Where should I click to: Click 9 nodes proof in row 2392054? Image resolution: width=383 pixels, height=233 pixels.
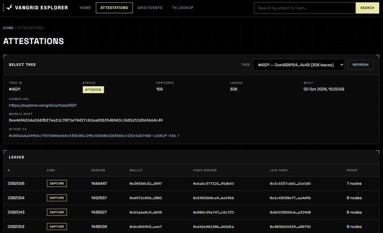coord(354,198)
